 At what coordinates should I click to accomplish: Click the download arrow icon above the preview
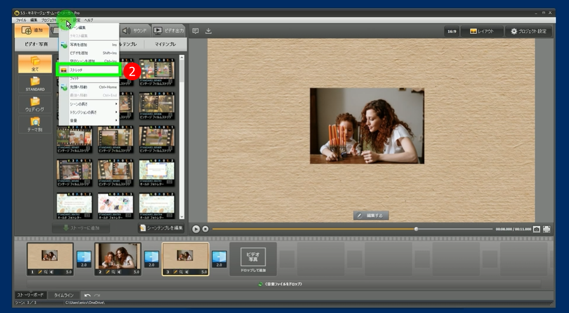(208, 31)
